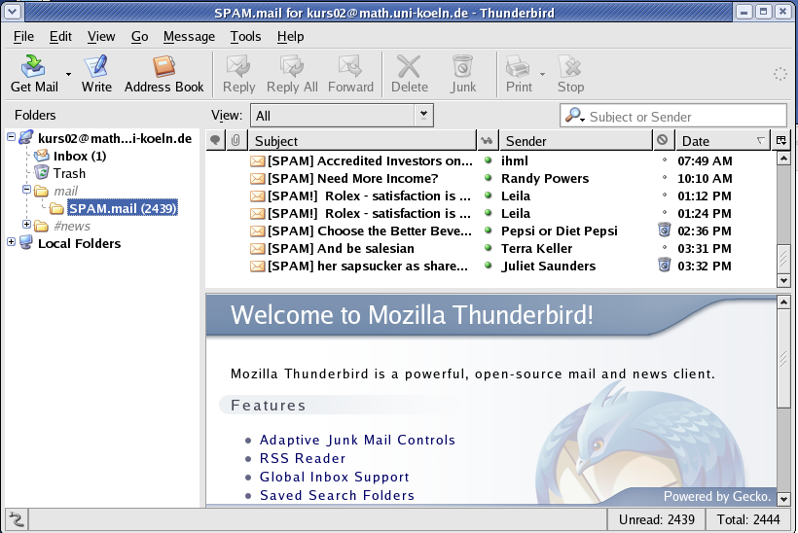Open the Go menu
The image size is (798, 533).
coord(139,37)
